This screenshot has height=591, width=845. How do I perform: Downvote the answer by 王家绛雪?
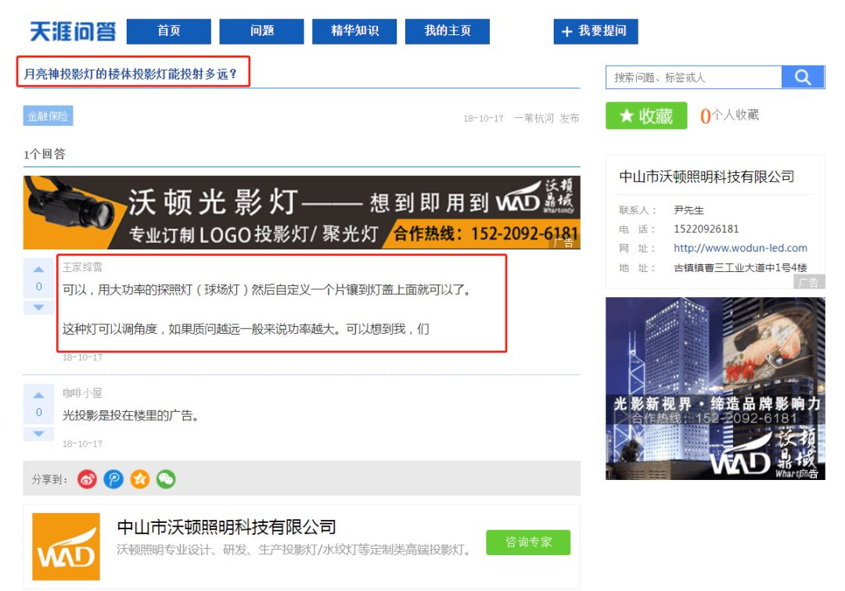coord(38,306)
